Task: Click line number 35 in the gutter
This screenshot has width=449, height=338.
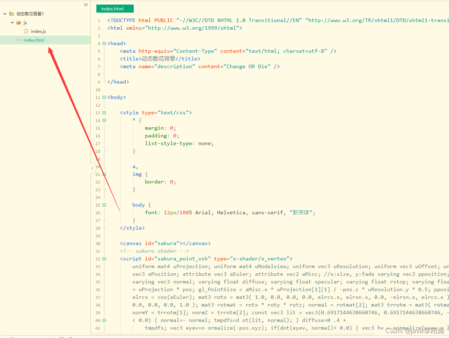Action: pyautogui.click(x=98, y=282)
